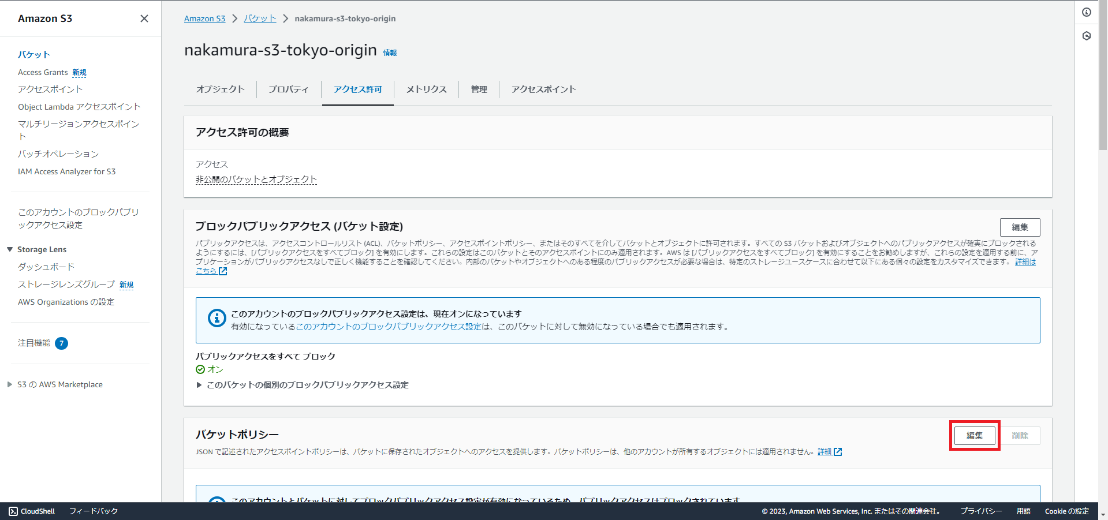Open Cookie の設定 in footer
The height and width of the screenshot is (520, 1108).
(1066, 511)
